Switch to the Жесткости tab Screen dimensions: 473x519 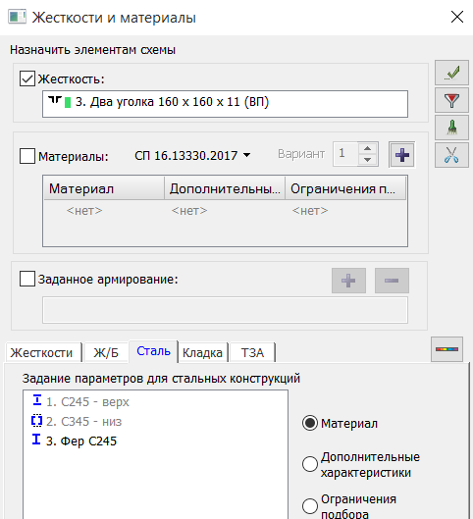coord(41,353)
